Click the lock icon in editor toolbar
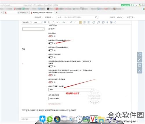 [x=115, y=22]
